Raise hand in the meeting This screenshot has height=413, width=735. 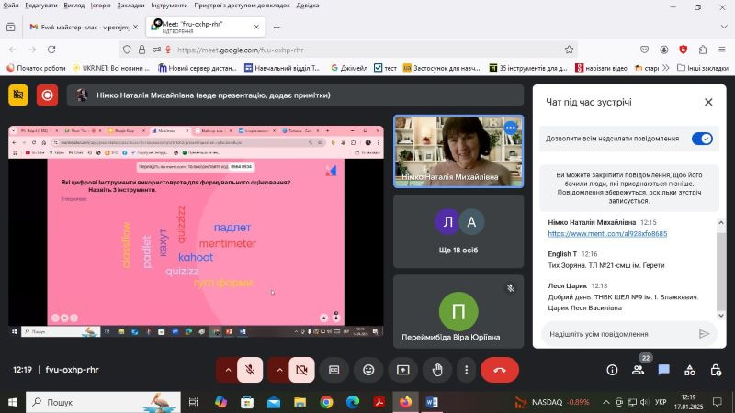(437, 370)
